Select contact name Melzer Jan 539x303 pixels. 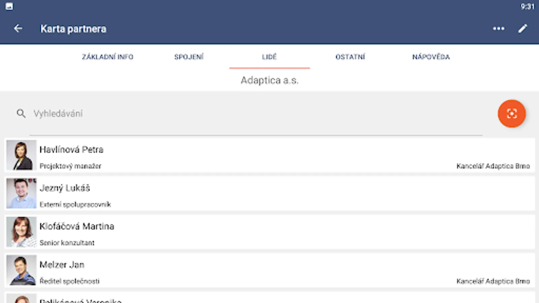coord(62,265)
